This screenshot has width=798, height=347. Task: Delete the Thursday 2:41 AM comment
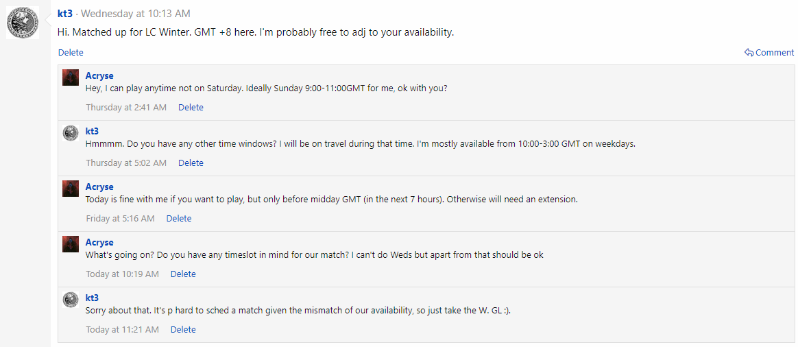pos(191,108)
